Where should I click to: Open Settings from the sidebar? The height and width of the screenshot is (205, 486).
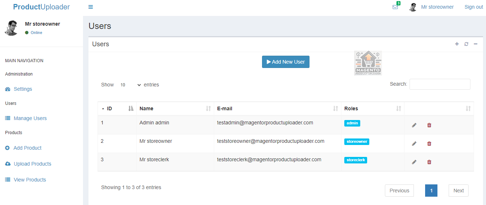(23, 89)
